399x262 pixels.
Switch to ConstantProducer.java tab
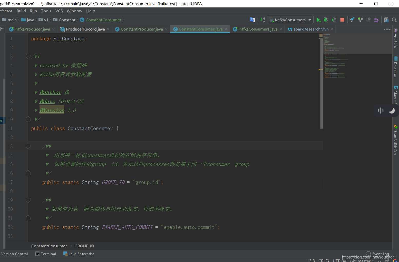[142, 29]
